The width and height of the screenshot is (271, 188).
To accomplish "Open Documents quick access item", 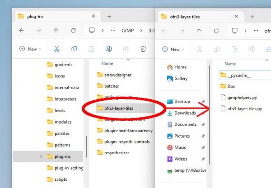I will tap(182, 124).
